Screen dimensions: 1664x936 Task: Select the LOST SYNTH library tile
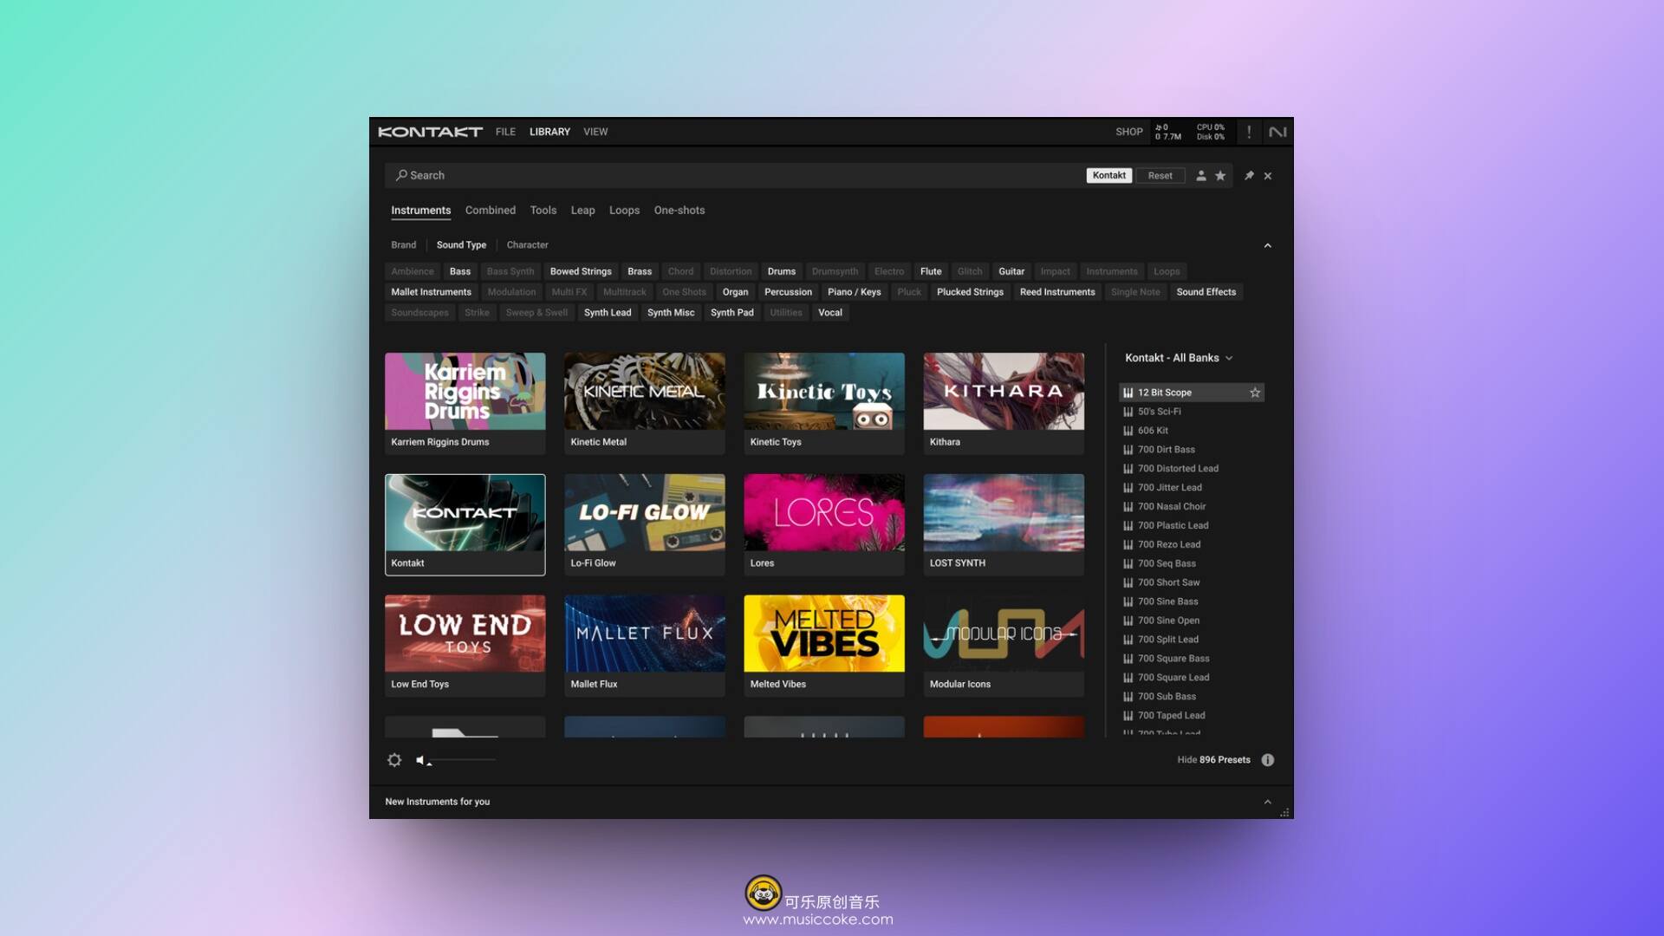pos(1004,524)
